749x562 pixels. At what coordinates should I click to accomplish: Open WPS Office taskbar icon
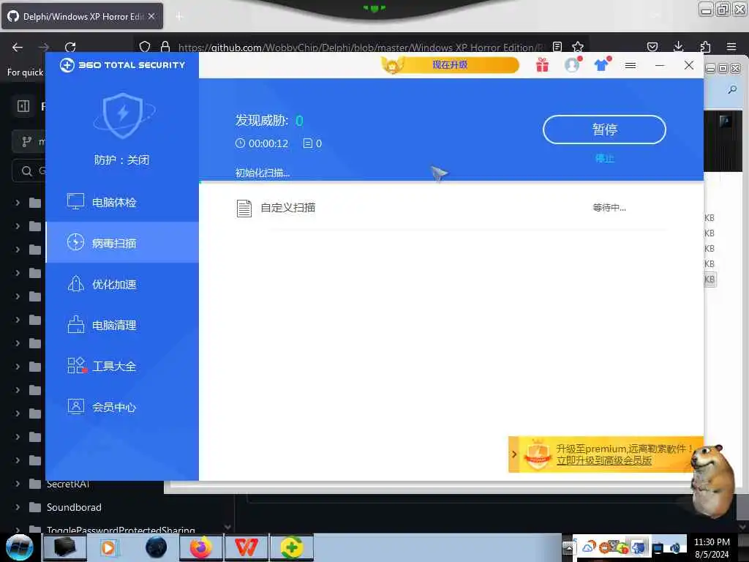(x=246, y=547)
